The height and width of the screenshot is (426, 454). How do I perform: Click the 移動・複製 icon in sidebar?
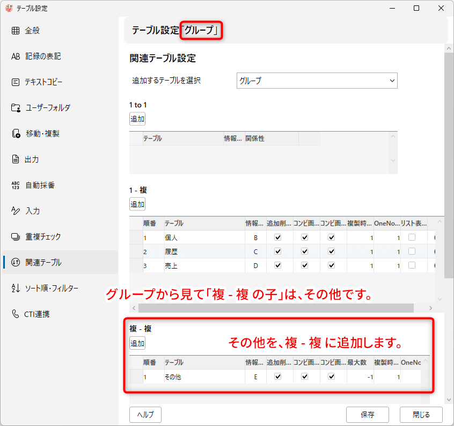tap(16, 134)
